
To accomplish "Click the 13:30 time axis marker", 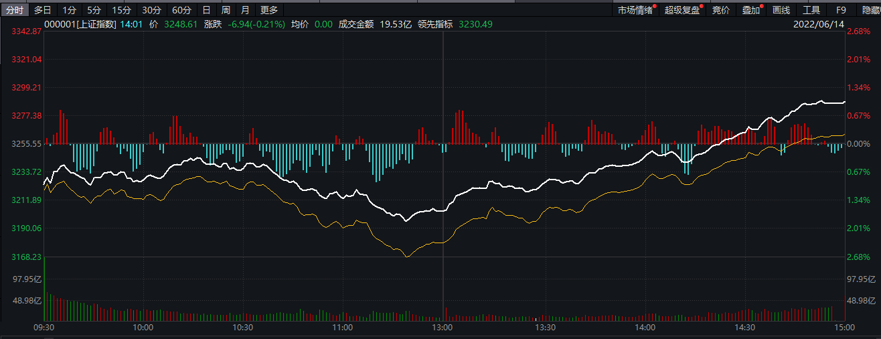I will (x=546, y=328).
